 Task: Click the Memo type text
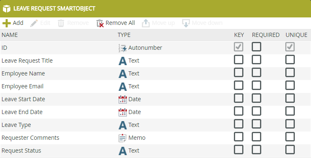pos(137,138)
